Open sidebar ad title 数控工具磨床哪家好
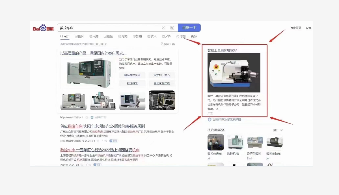Screen dimensions: 339x195 click(x=222, y=50)
